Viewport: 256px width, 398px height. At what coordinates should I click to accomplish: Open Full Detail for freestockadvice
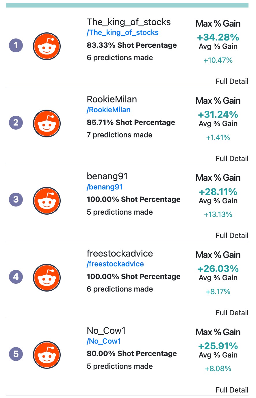pos(232,313)
